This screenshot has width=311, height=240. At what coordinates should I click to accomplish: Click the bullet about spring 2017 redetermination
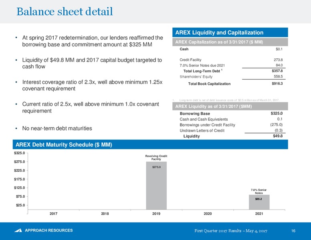point(93,41)
